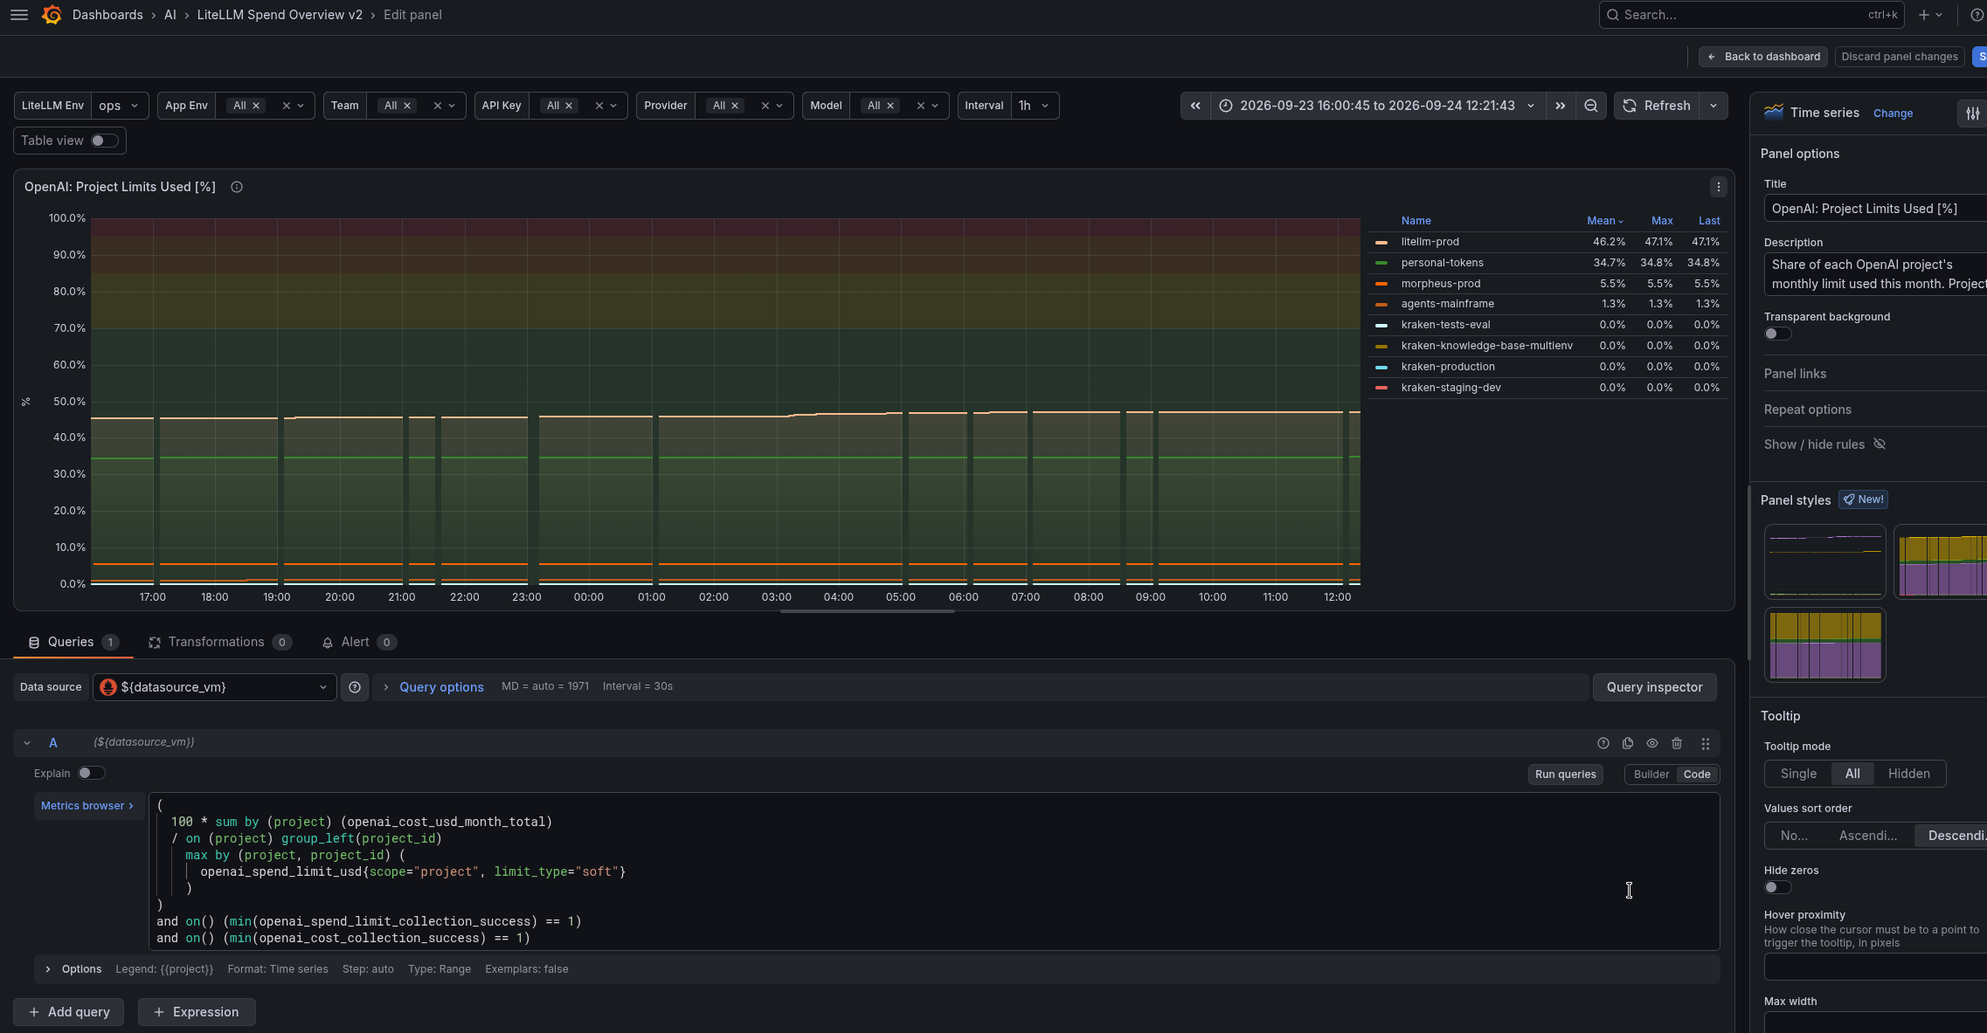Focus the panel Title input field
1987x1033 pixels.
1875,209
